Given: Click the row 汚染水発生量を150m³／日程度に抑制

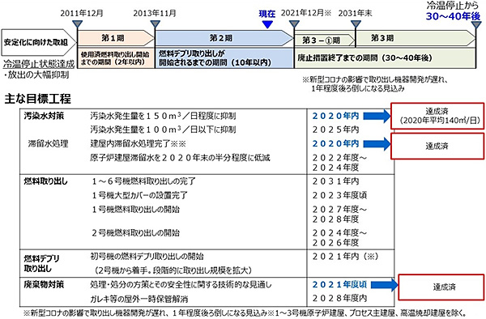Looking at the screenshot, I should 163,116.
